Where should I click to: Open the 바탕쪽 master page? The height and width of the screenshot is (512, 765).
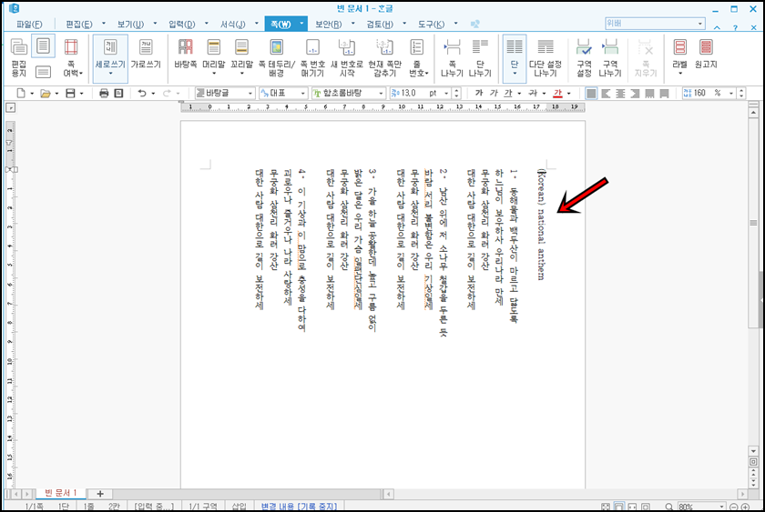[186, 53]
